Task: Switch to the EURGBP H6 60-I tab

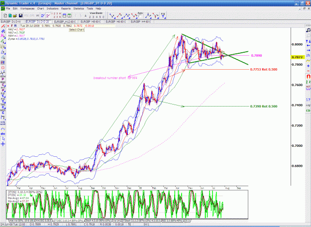Action: pyautogui.click(x=115, y=21)
